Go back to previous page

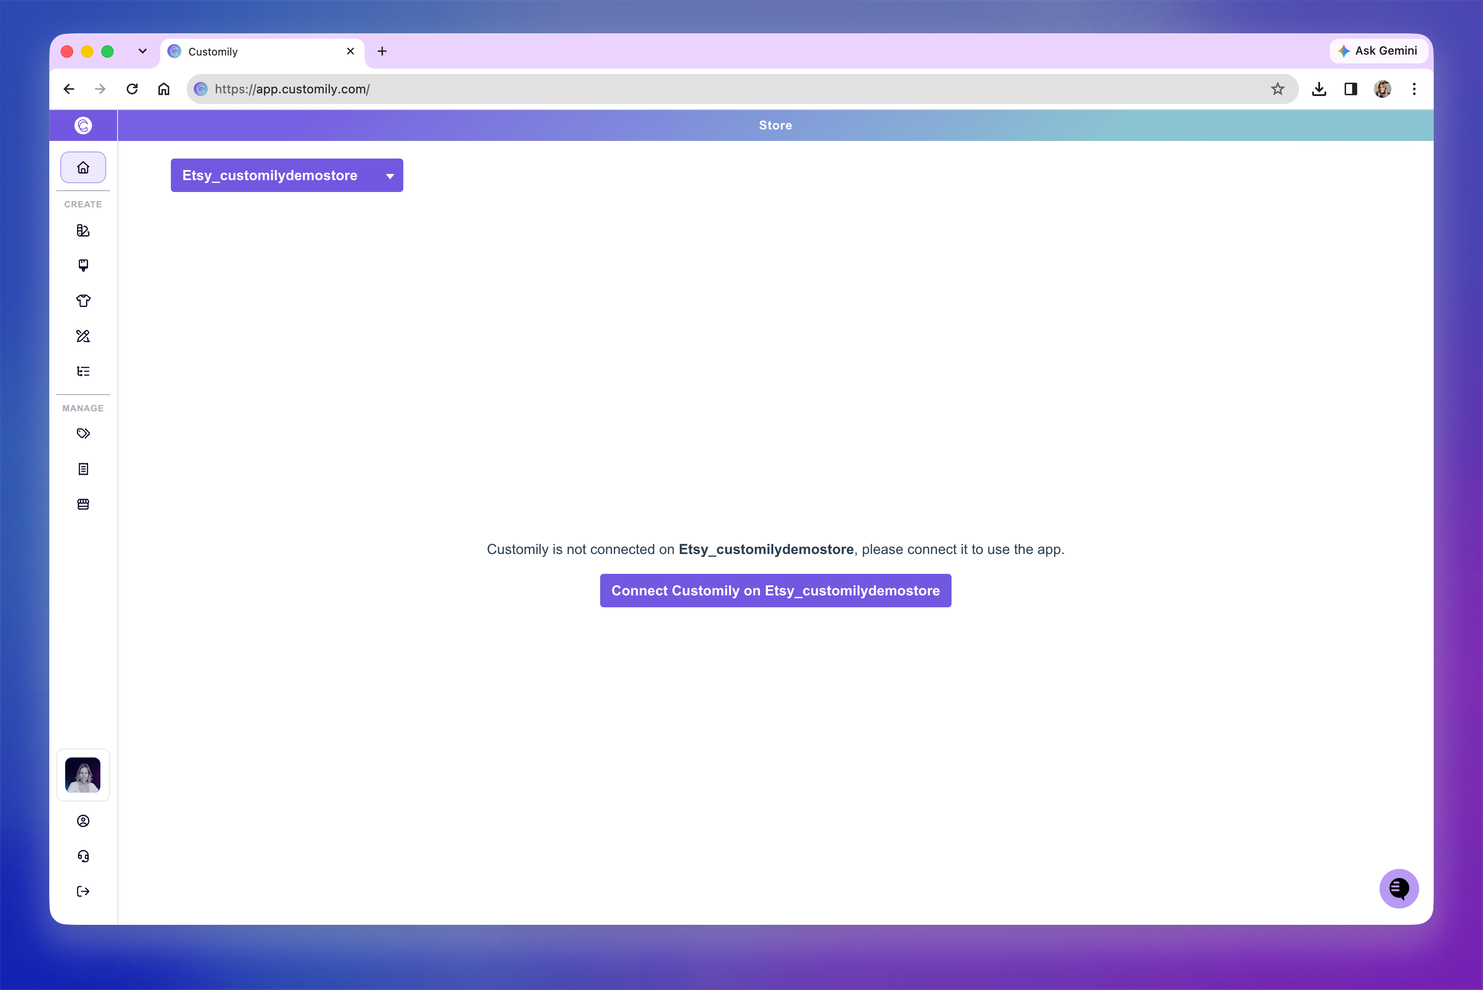coord(69,89)
